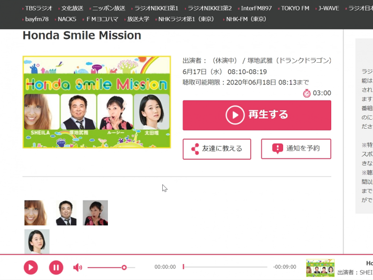The image size is (373, 280).
Task: Switch to J-WAVE station
Action: pos(328,8)
